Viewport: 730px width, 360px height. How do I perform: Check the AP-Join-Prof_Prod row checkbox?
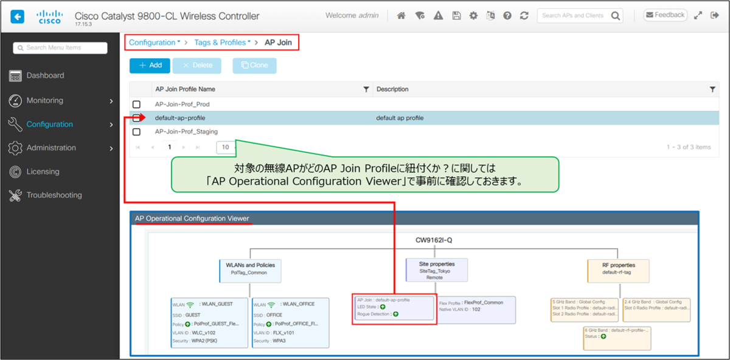click(136, 104)
